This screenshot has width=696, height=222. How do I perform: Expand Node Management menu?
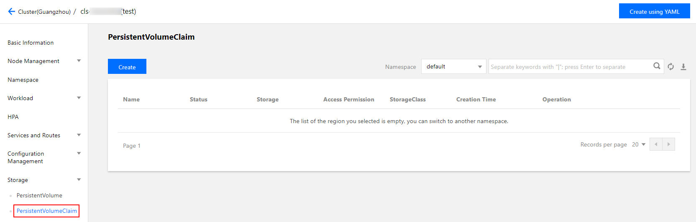point(79,61)
